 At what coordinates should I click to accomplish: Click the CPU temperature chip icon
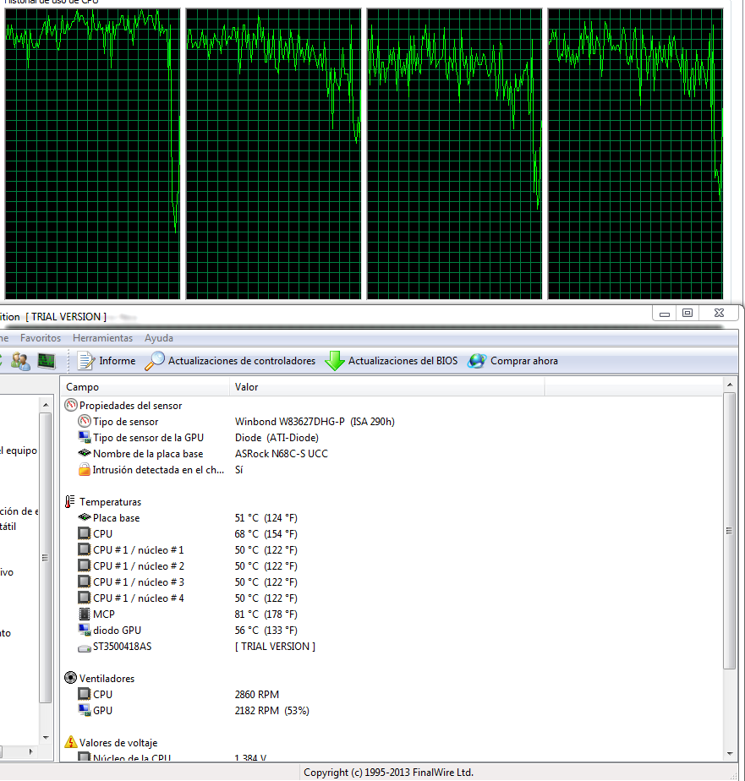tap(85, 533)
